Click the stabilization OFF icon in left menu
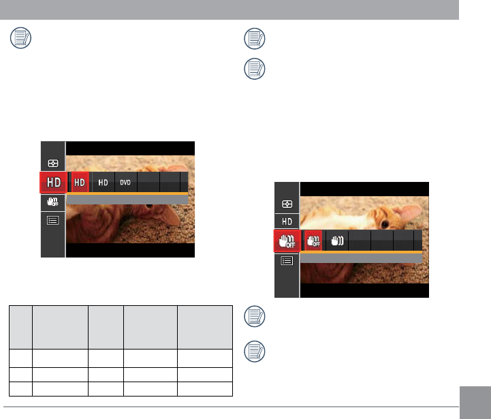Screen dimensions: 491x419 coord(52,202)
